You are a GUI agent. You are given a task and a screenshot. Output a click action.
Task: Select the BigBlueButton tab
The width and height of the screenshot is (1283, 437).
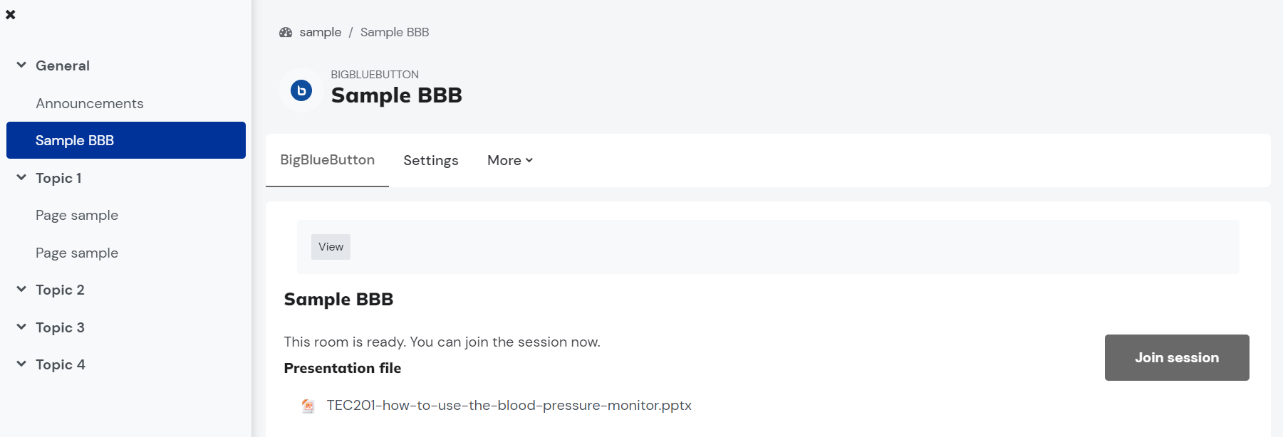(x=328, y=160)
